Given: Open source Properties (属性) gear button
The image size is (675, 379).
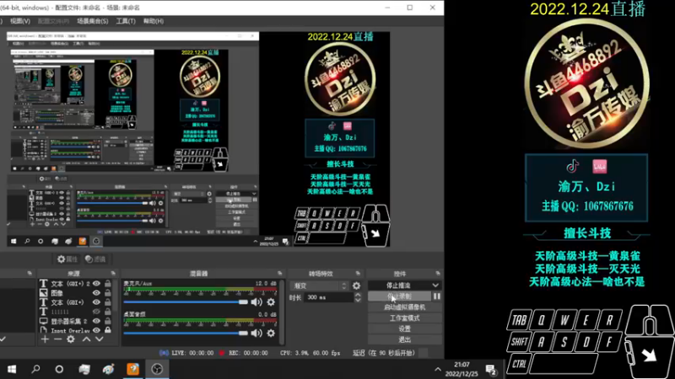Looking at the screenshot, I should coord(67,259).
